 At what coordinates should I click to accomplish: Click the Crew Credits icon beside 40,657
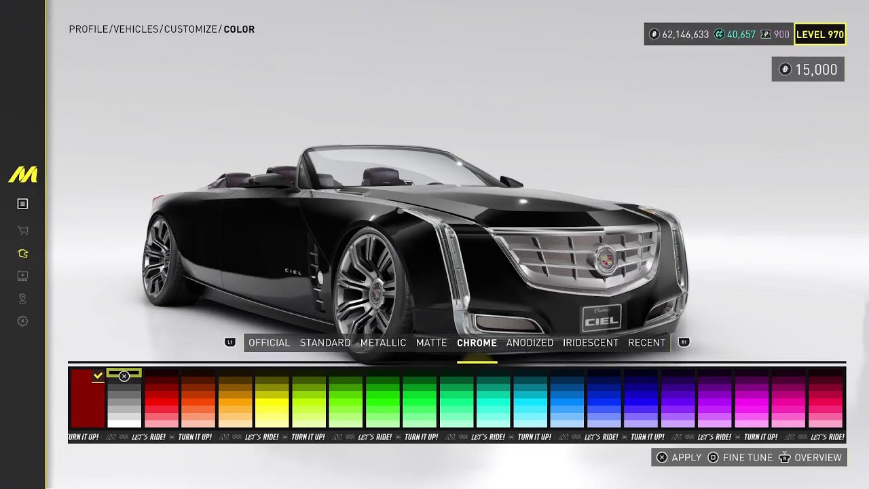719,34
